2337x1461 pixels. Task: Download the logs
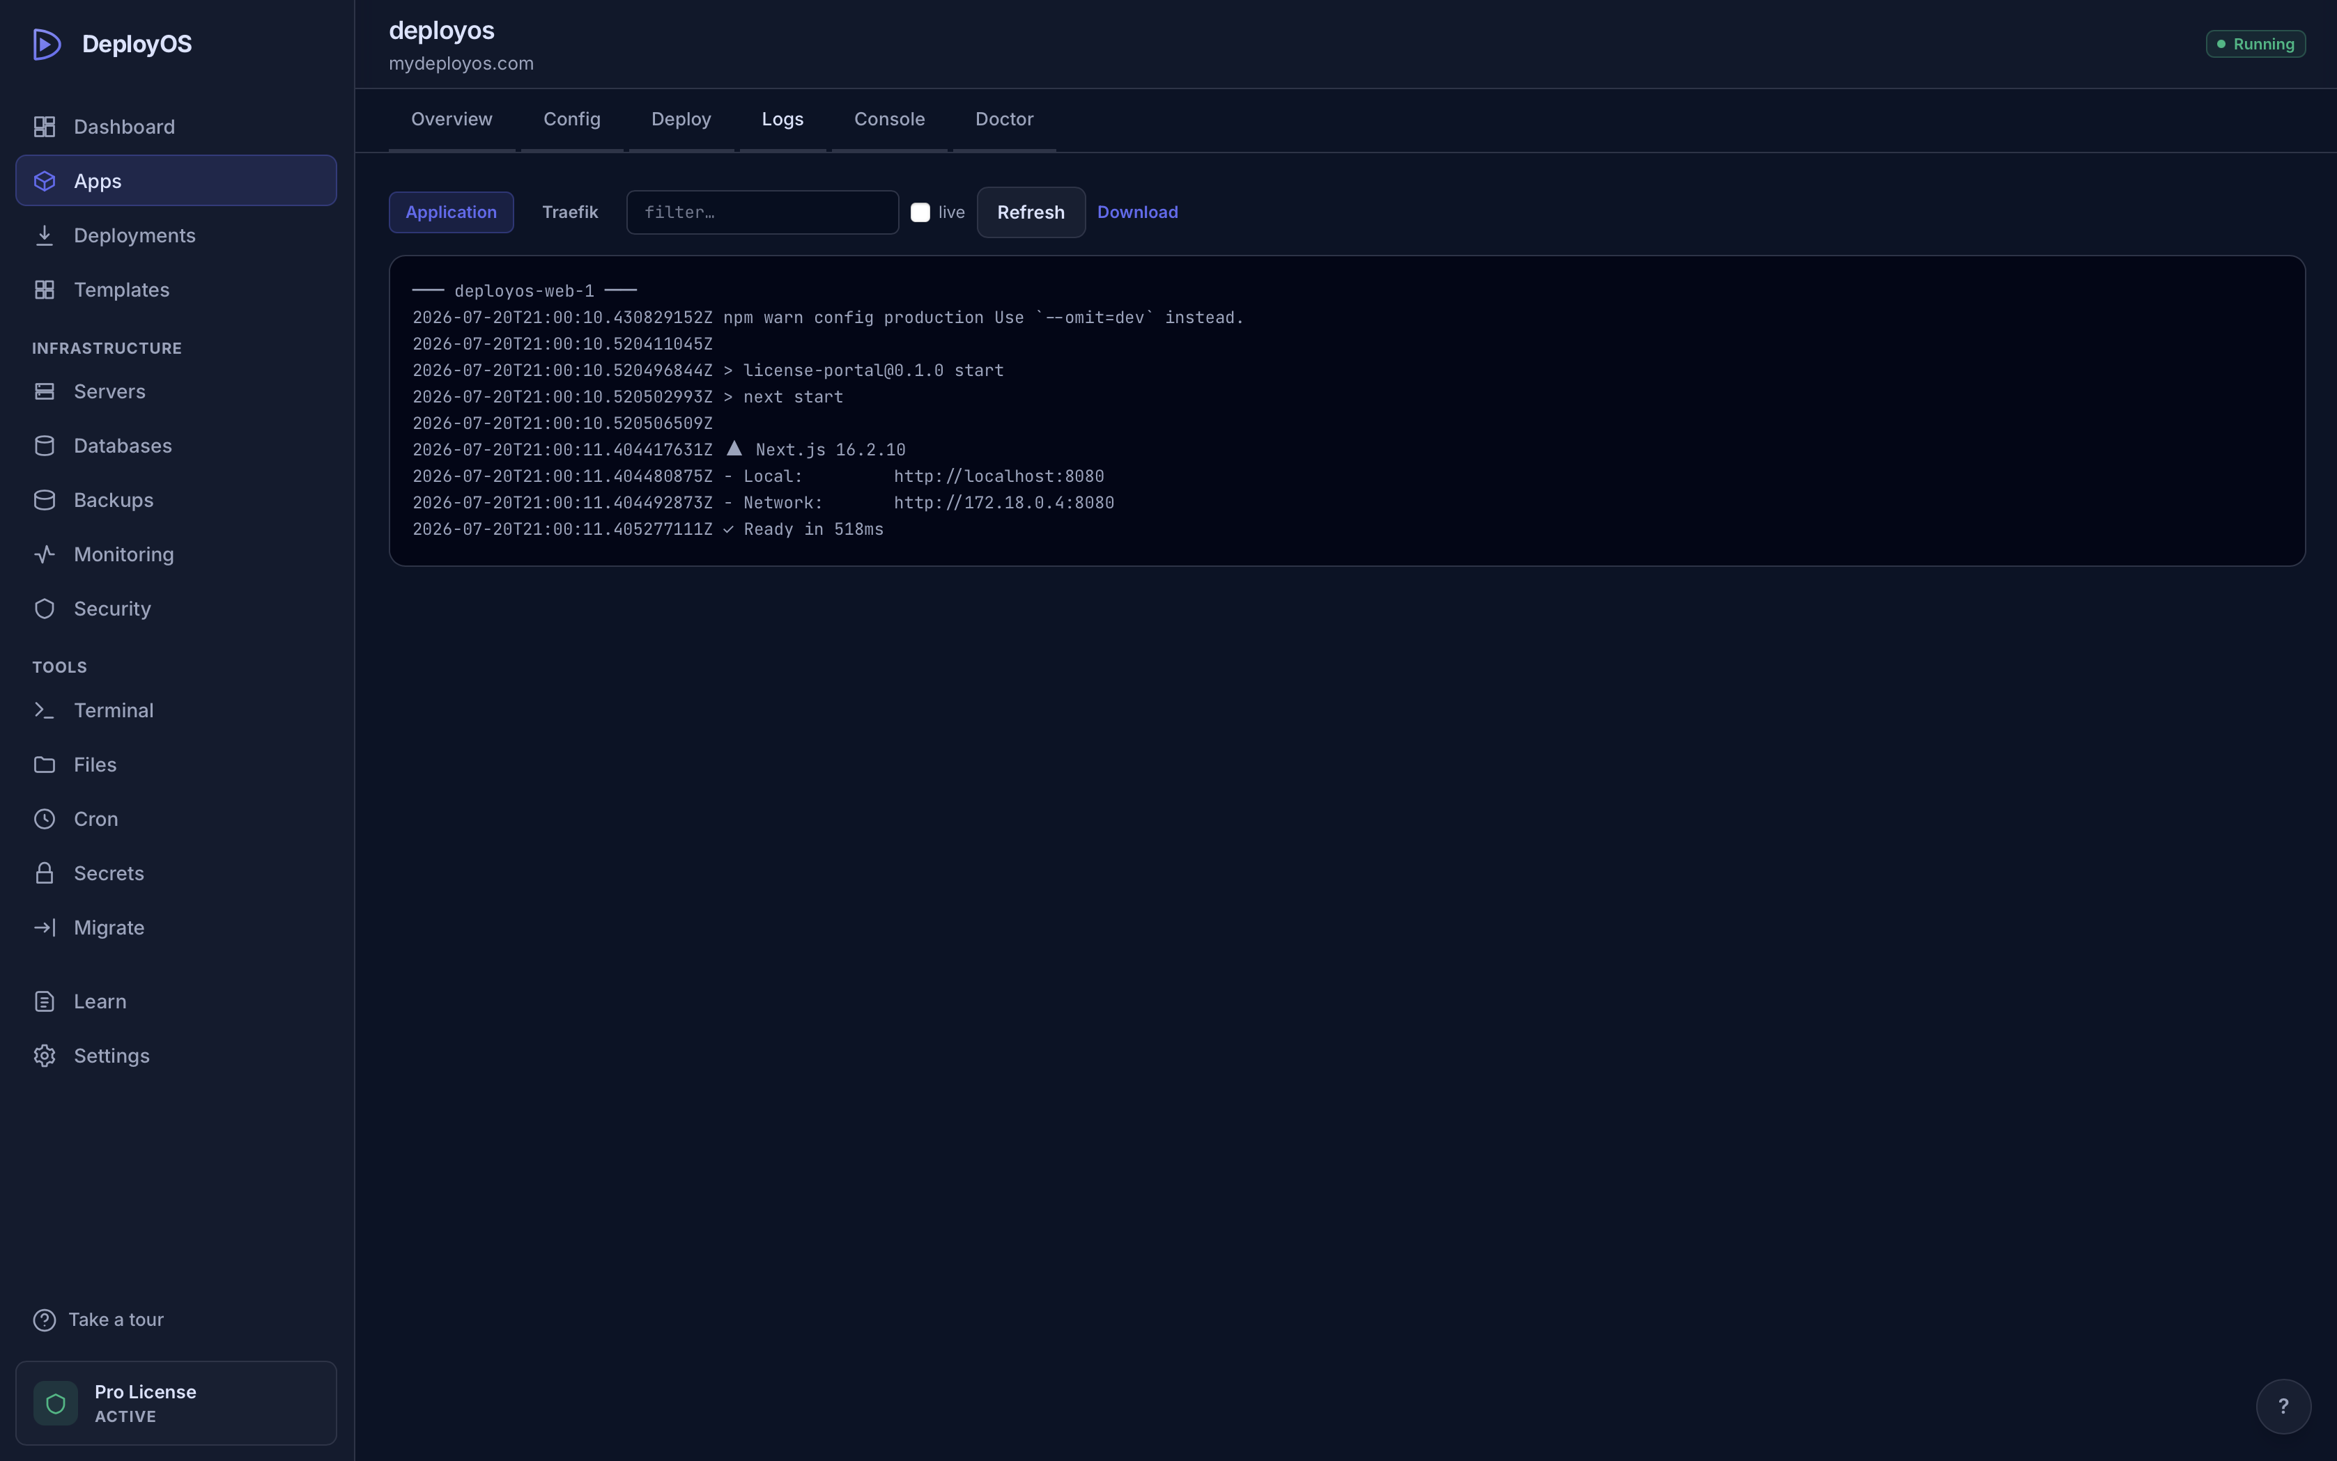click(1137, 212)
